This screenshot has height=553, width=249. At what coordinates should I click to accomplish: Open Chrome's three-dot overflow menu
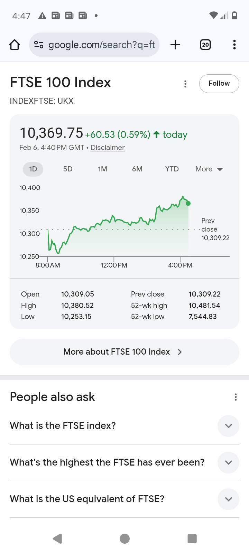234,45
